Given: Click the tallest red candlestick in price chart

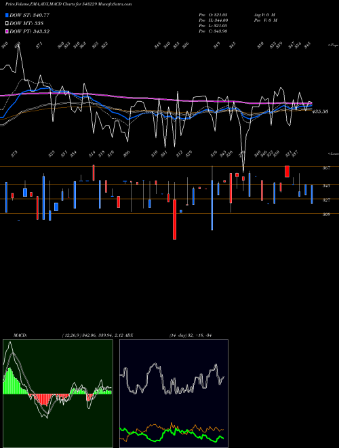Looking at the screenshot, I should point(175,219).
